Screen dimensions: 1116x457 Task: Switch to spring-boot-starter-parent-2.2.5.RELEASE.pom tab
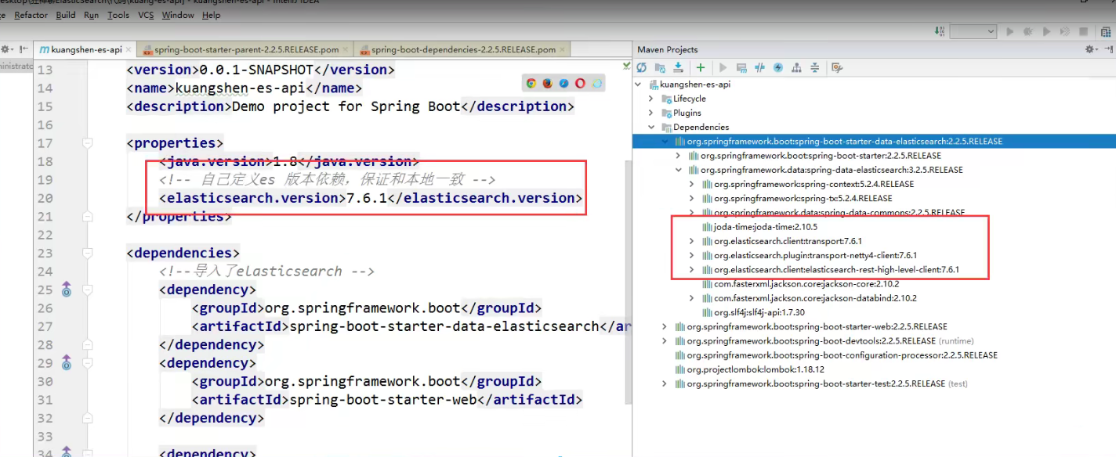245,49
